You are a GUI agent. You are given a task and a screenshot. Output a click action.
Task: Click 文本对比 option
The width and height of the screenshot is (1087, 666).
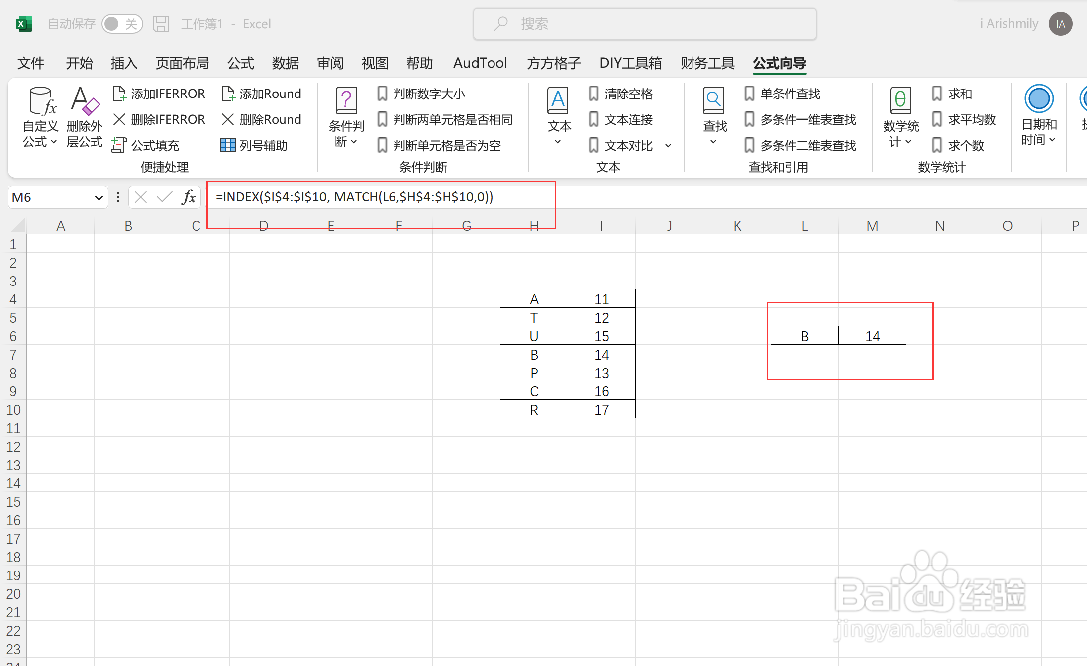[x=621, y=145]
